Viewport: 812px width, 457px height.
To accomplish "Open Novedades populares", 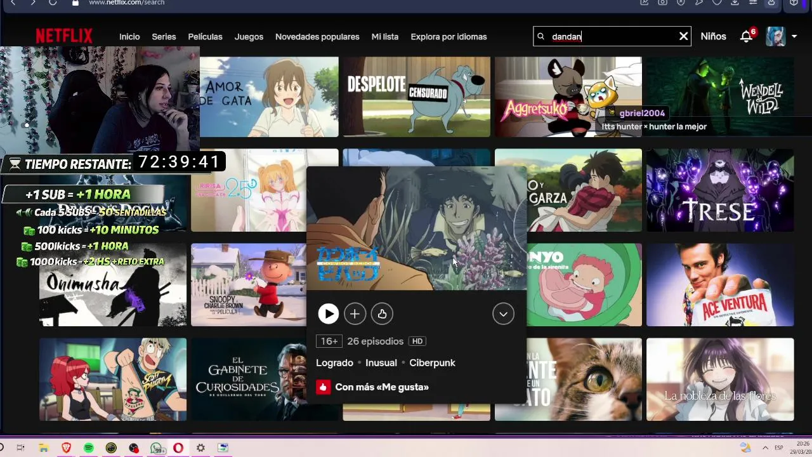I will [317, 37].
